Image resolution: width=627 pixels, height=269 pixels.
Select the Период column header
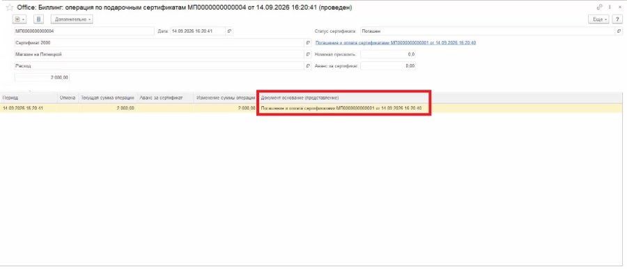[29, 98]
